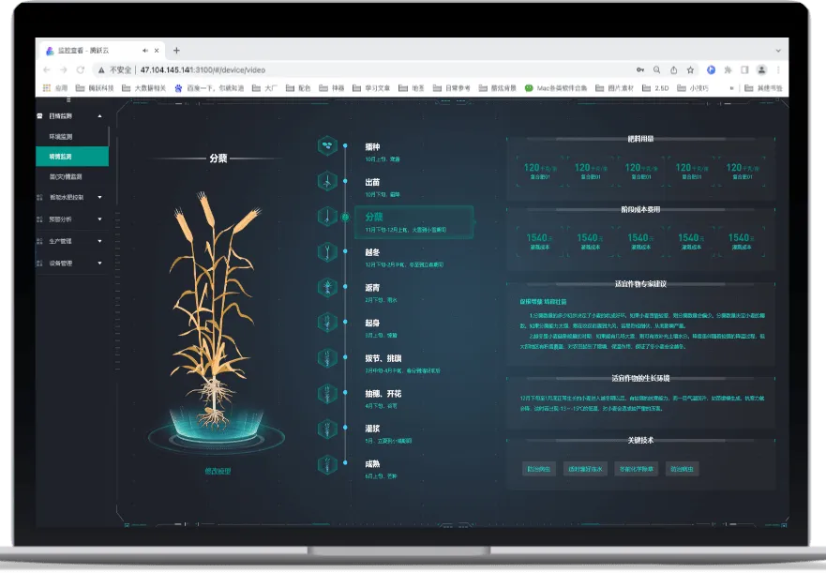Open the browser extensions puzzle icon

pyautogui.click(x=728, y=69)
